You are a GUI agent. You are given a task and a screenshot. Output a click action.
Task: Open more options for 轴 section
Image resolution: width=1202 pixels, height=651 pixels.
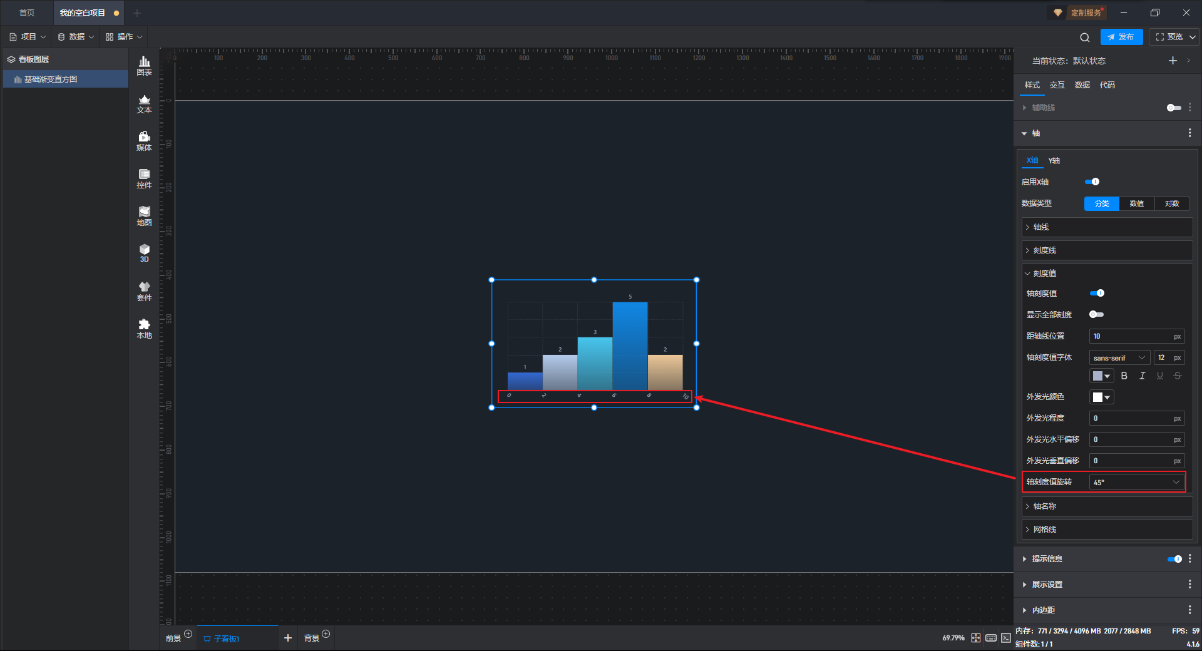click(1189, 133)
